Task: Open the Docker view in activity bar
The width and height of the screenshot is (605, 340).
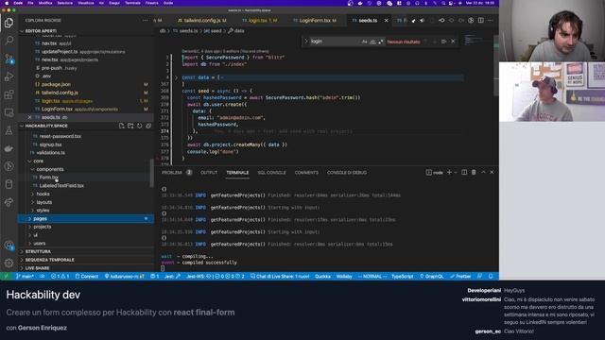Action: 9,148
